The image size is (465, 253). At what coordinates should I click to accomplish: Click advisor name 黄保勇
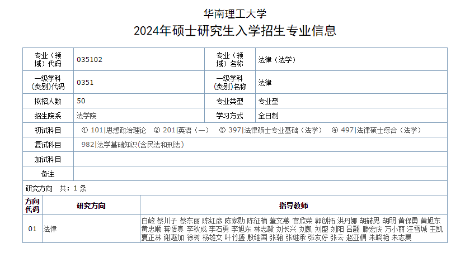pos(408,221)
